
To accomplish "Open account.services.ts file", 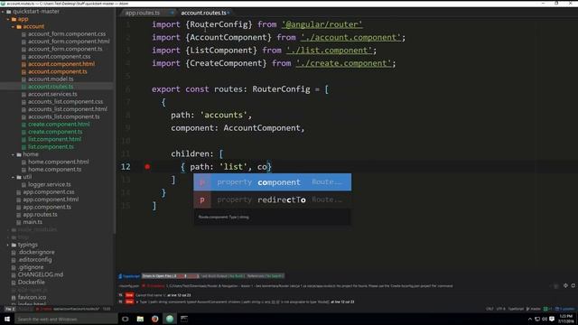I will coord(52,94).
